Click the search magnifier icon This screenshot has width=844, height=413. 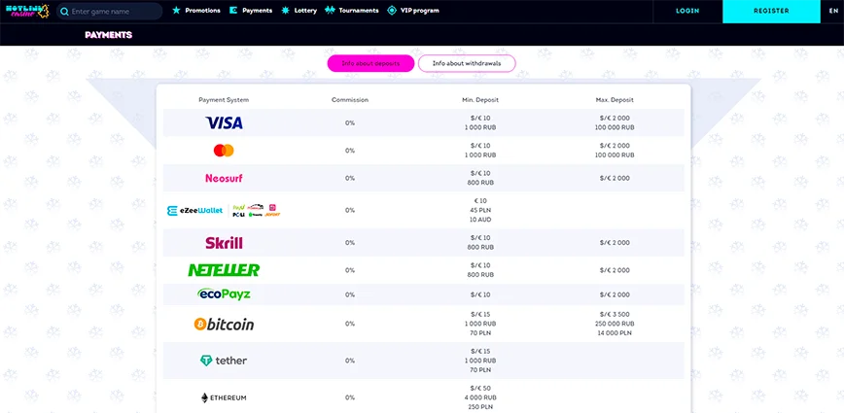pos(64,12)
